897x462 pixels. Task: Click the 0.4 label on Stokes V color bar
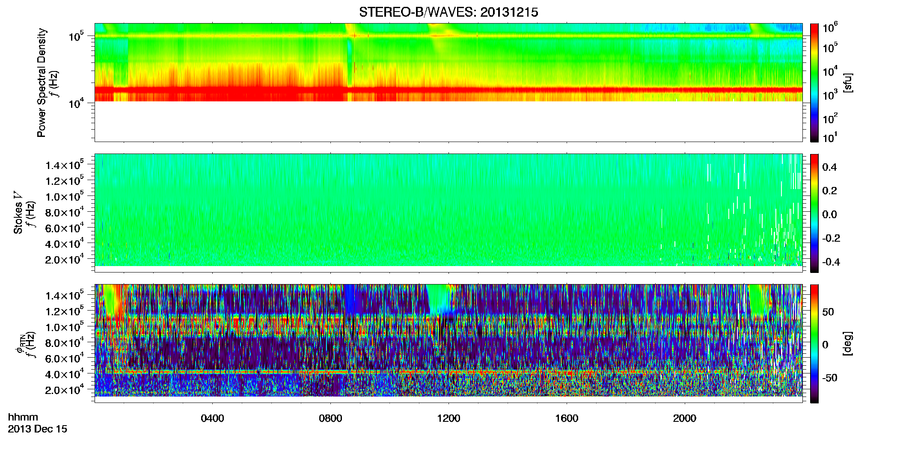(830, 167)
